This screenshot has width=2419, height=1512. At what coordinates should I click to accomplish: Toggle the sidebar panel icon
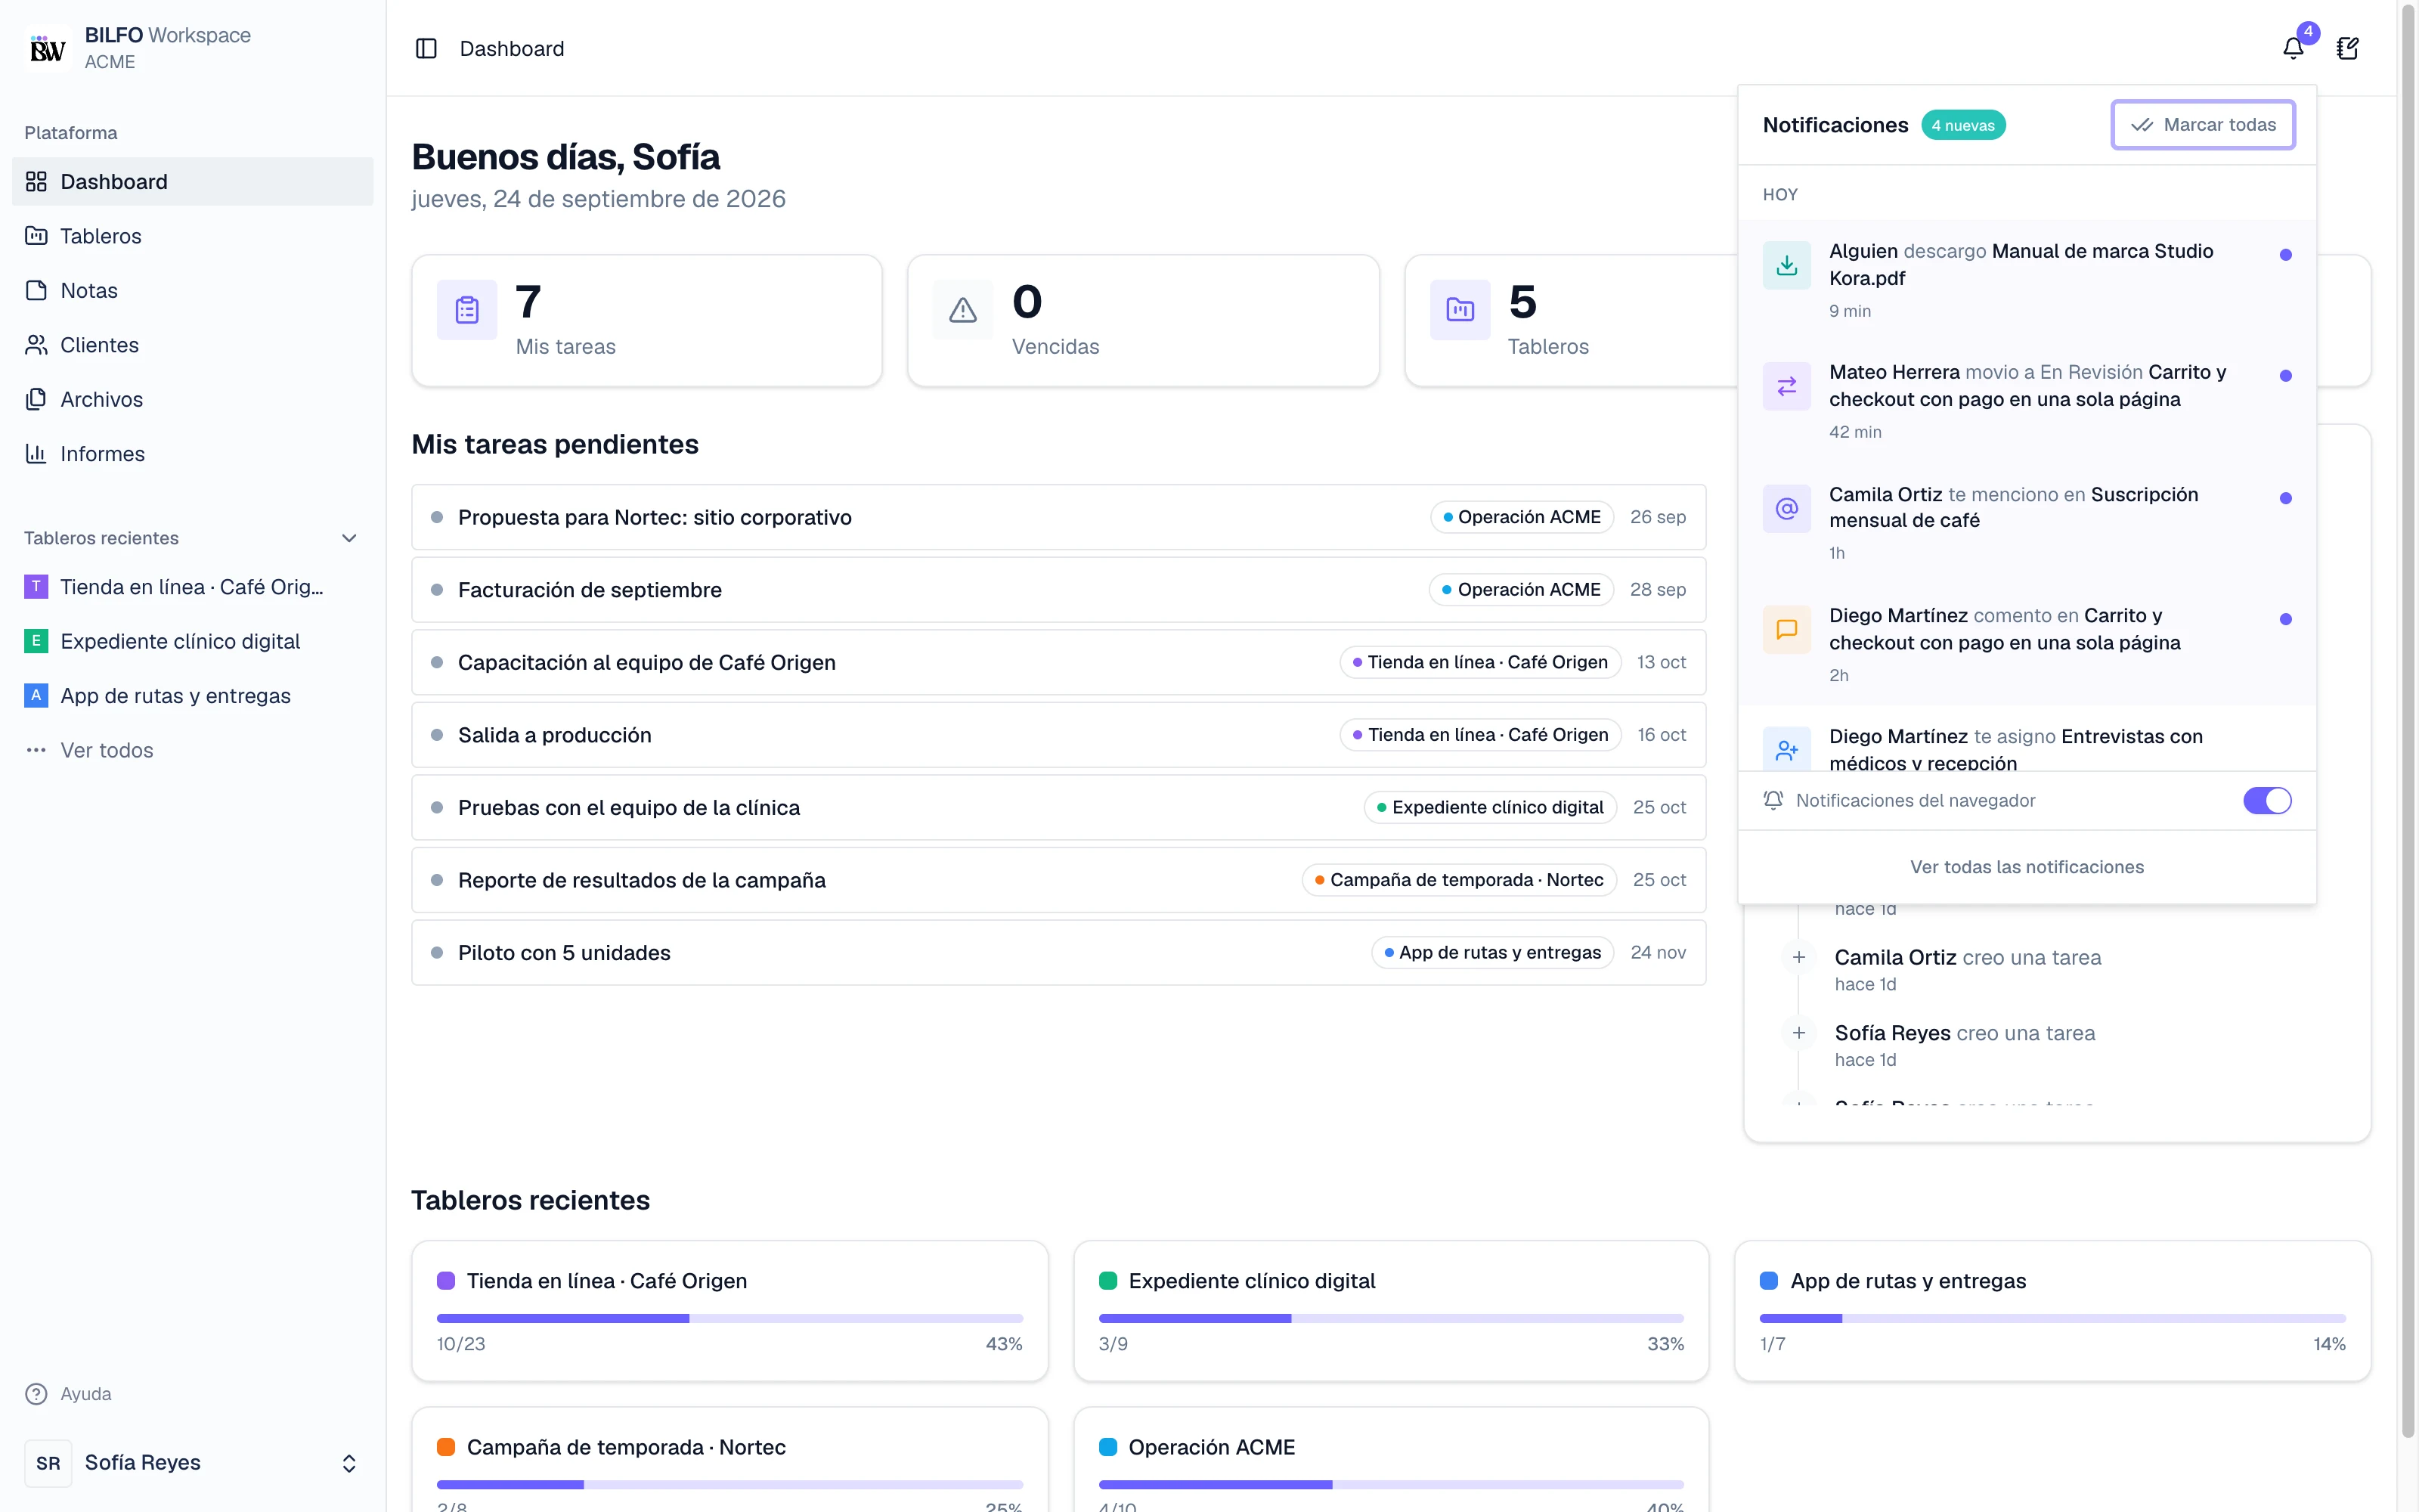tap(426, 48)
